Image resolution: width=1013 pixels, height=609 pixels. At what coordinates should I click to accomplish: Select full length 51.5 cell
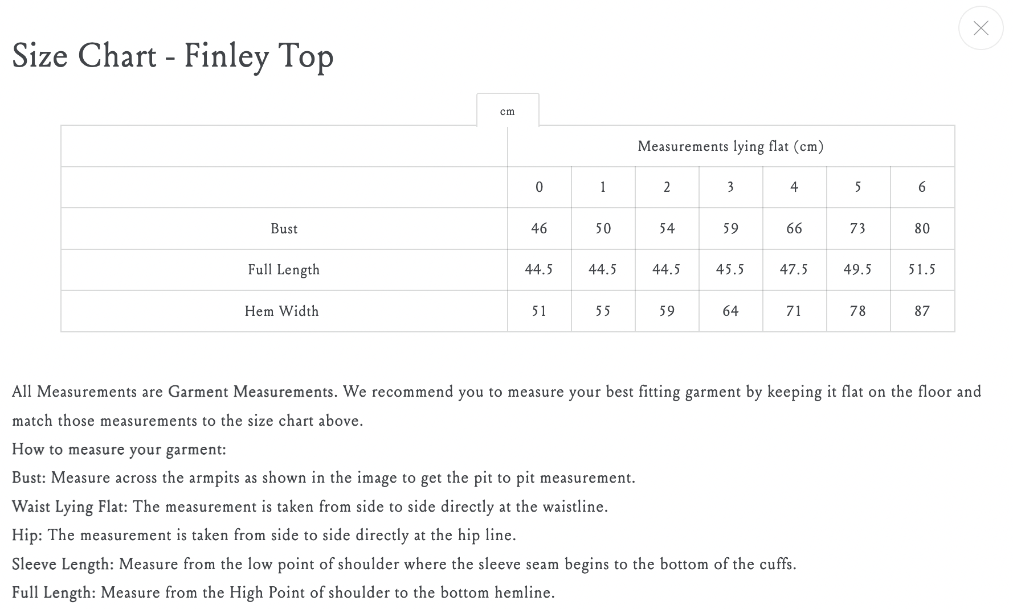(922, 270)
